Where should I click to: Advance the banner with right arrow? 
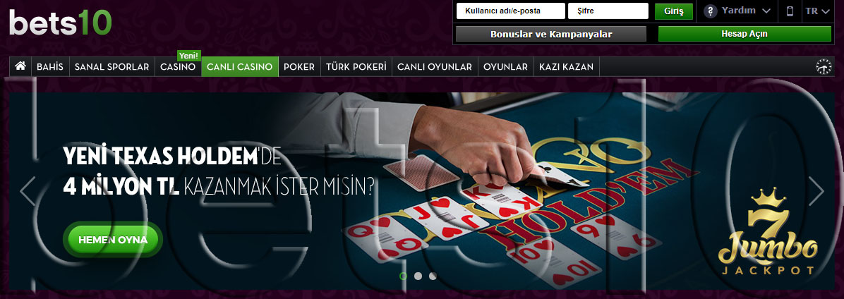[x=816, y=190]
